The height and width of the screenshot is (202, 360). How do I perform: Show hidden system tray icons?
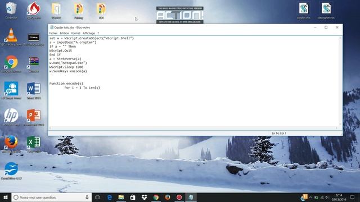tap(310, 198)
